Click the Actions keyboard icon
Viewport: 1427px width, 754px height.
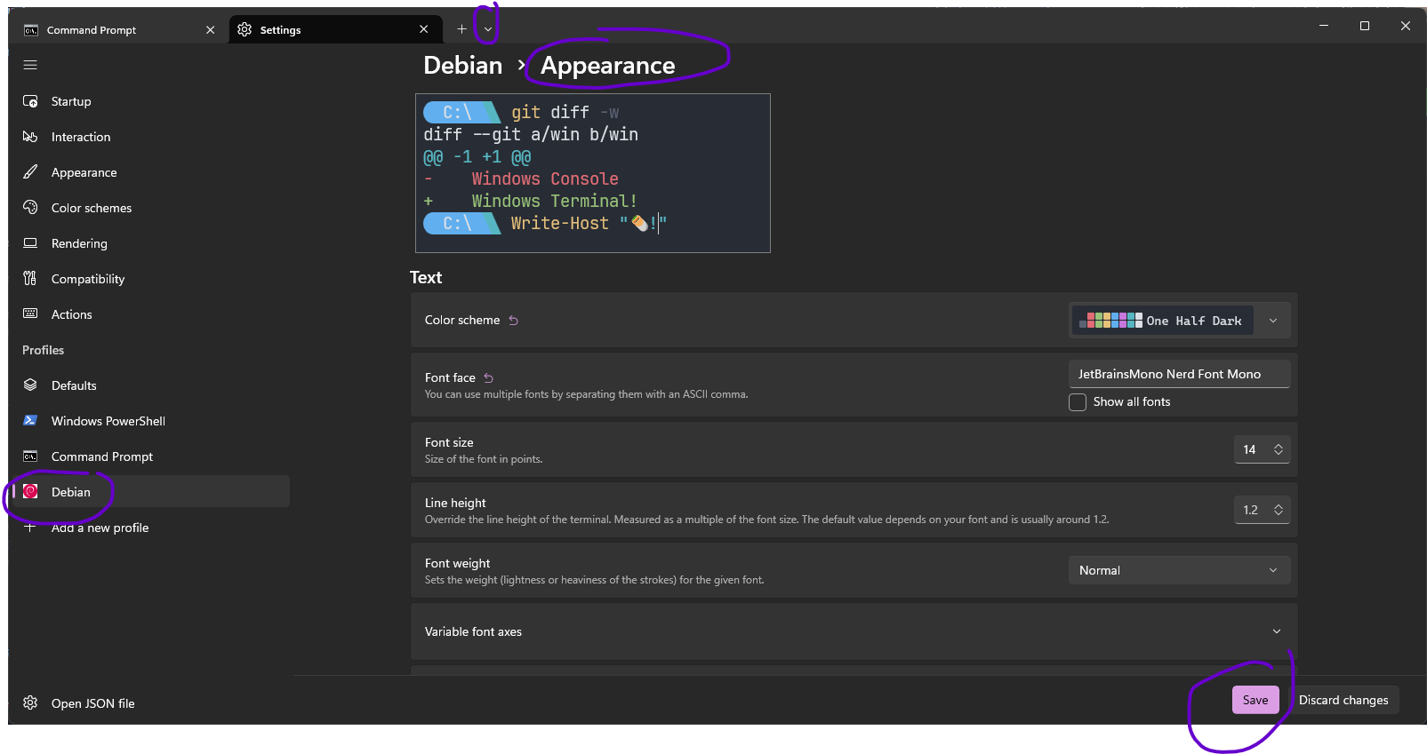[30, 314]
